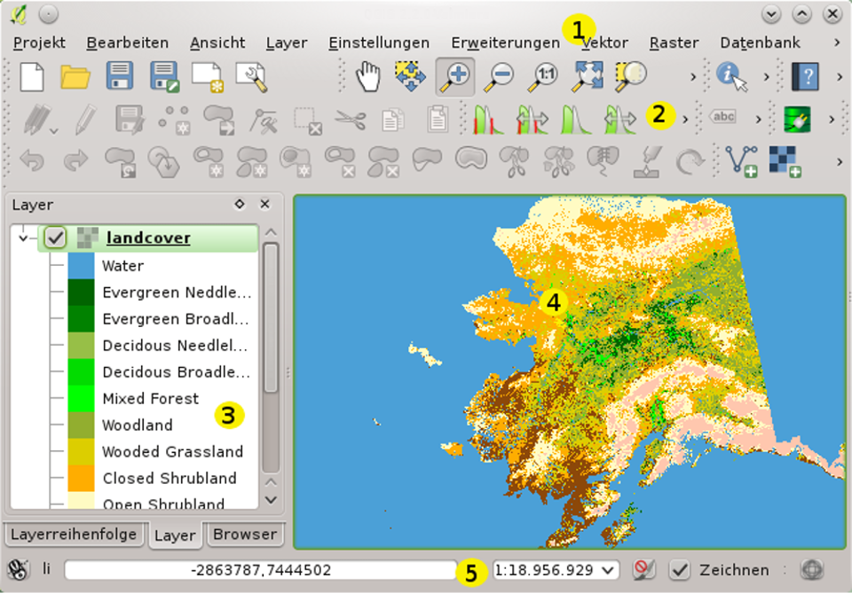Click the Pan Map to Selection icon
This screenshot has width=852, height=593.
point(410,76)
